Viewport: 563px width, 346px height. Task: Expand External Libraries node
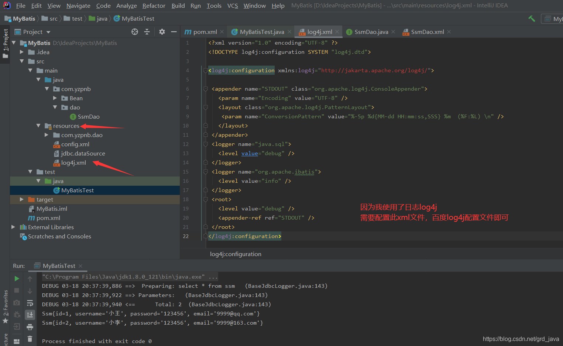coord(13,227)
